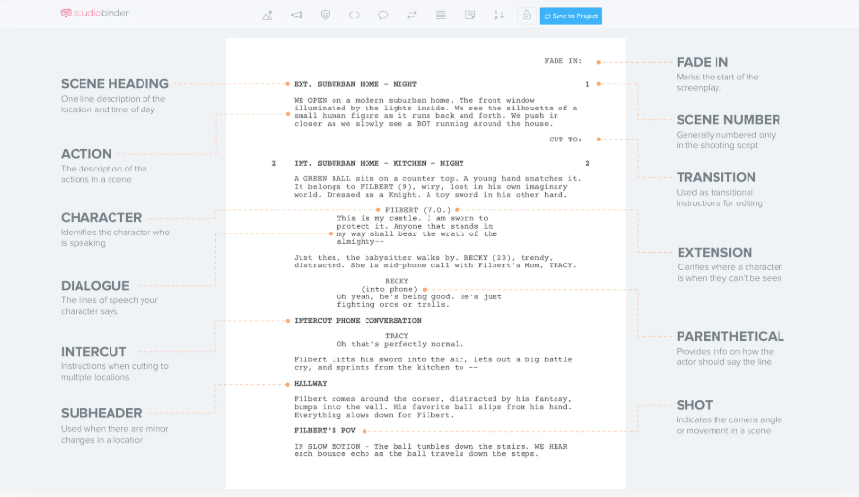Click the "TRACY" character name
Image resolution: width=859 pixels, height=497 pixels.
(397, 336)
